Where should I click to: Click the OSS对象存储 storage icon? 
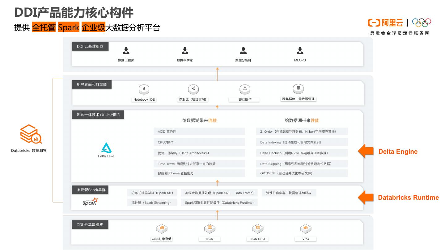[x=162, y=229]
